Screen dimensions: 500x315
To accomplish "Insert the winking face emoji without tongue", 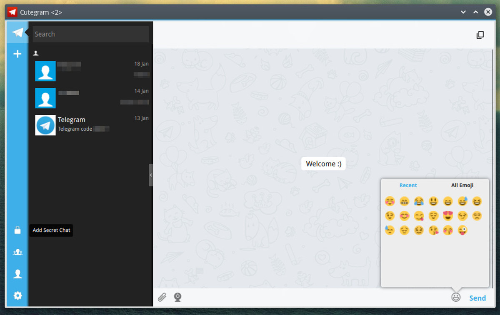I will pyautogui.click(x=390, y=216).
